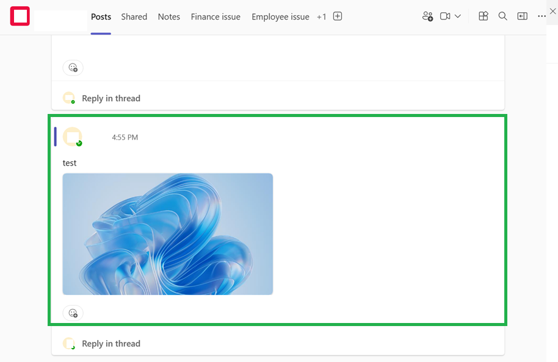Switch to the Posts tab
This screenshot has width=558, height=362.
[101, 16]
